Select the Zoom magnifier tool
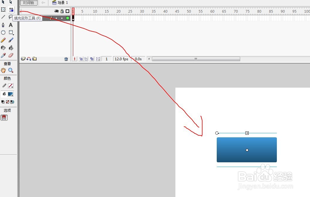The height and width of the screenshot is (197, 310). click(x=11, y=70)
